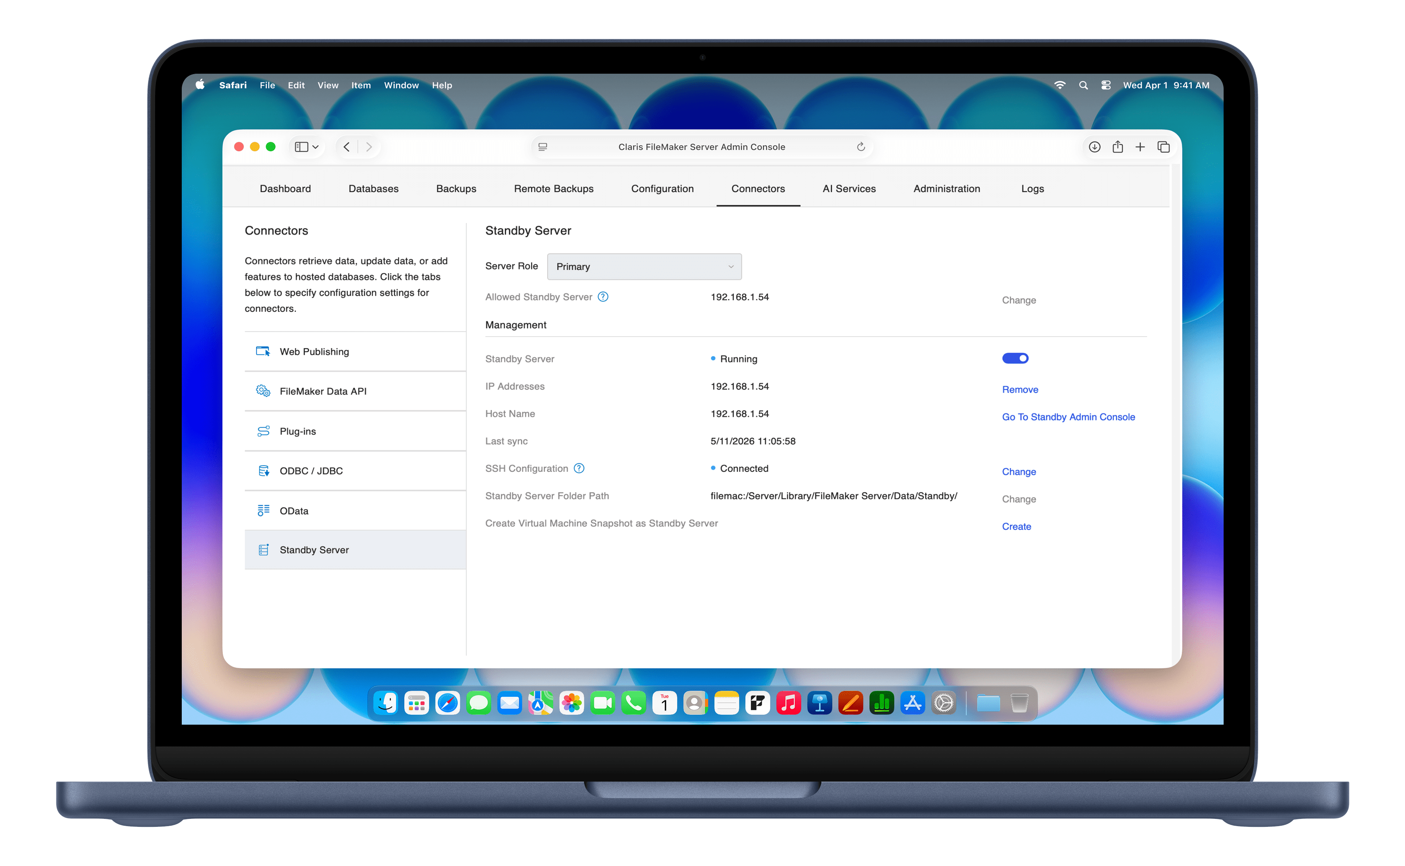Open Photos from the Dock
1405x866 pixels.
click(x=571, y=702)
